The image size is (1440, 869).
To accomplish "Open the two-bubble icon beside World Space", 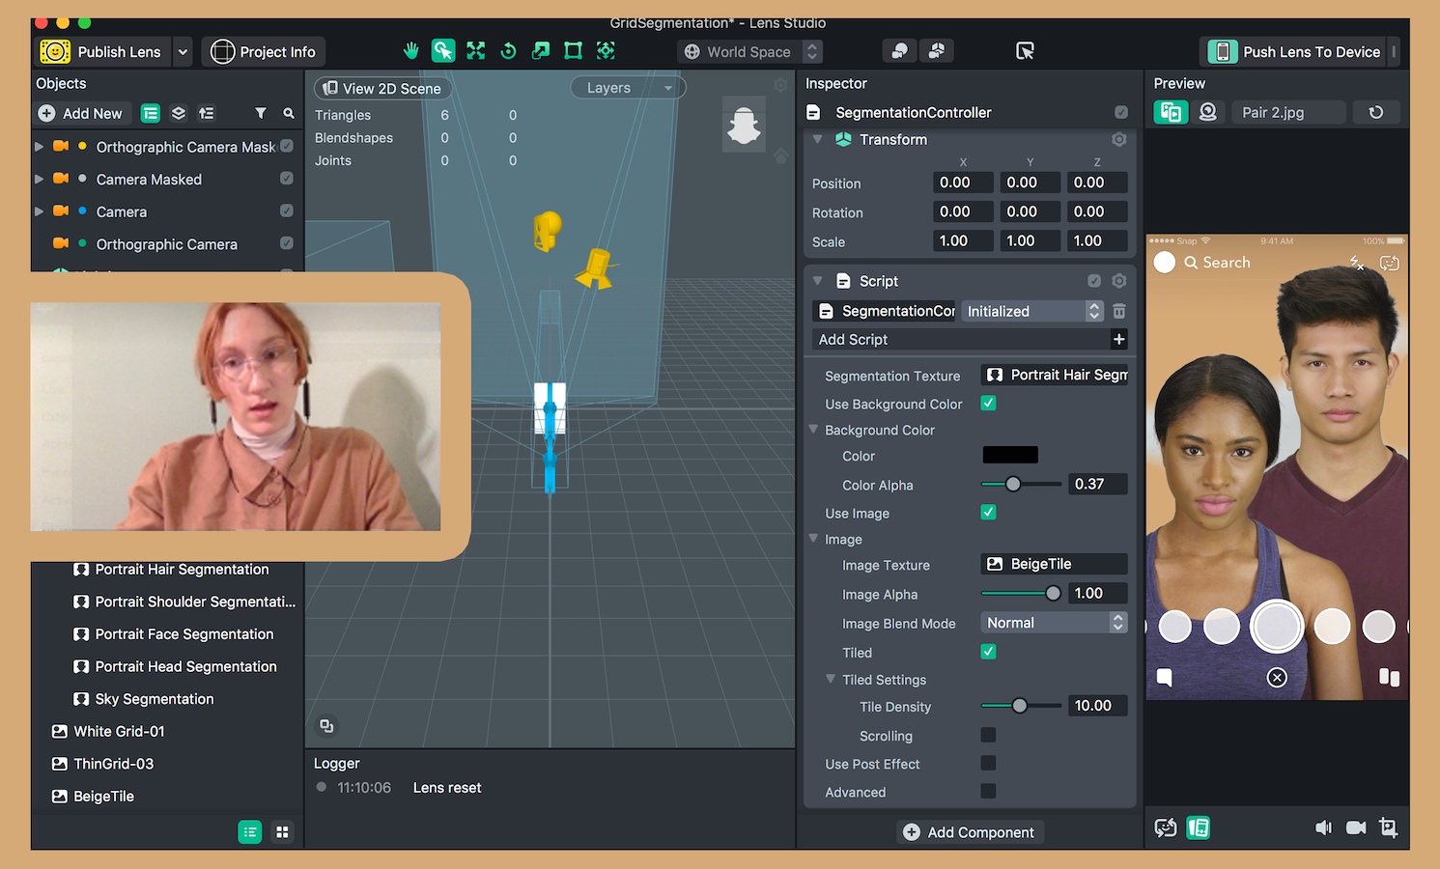I will tap(900, 51).
